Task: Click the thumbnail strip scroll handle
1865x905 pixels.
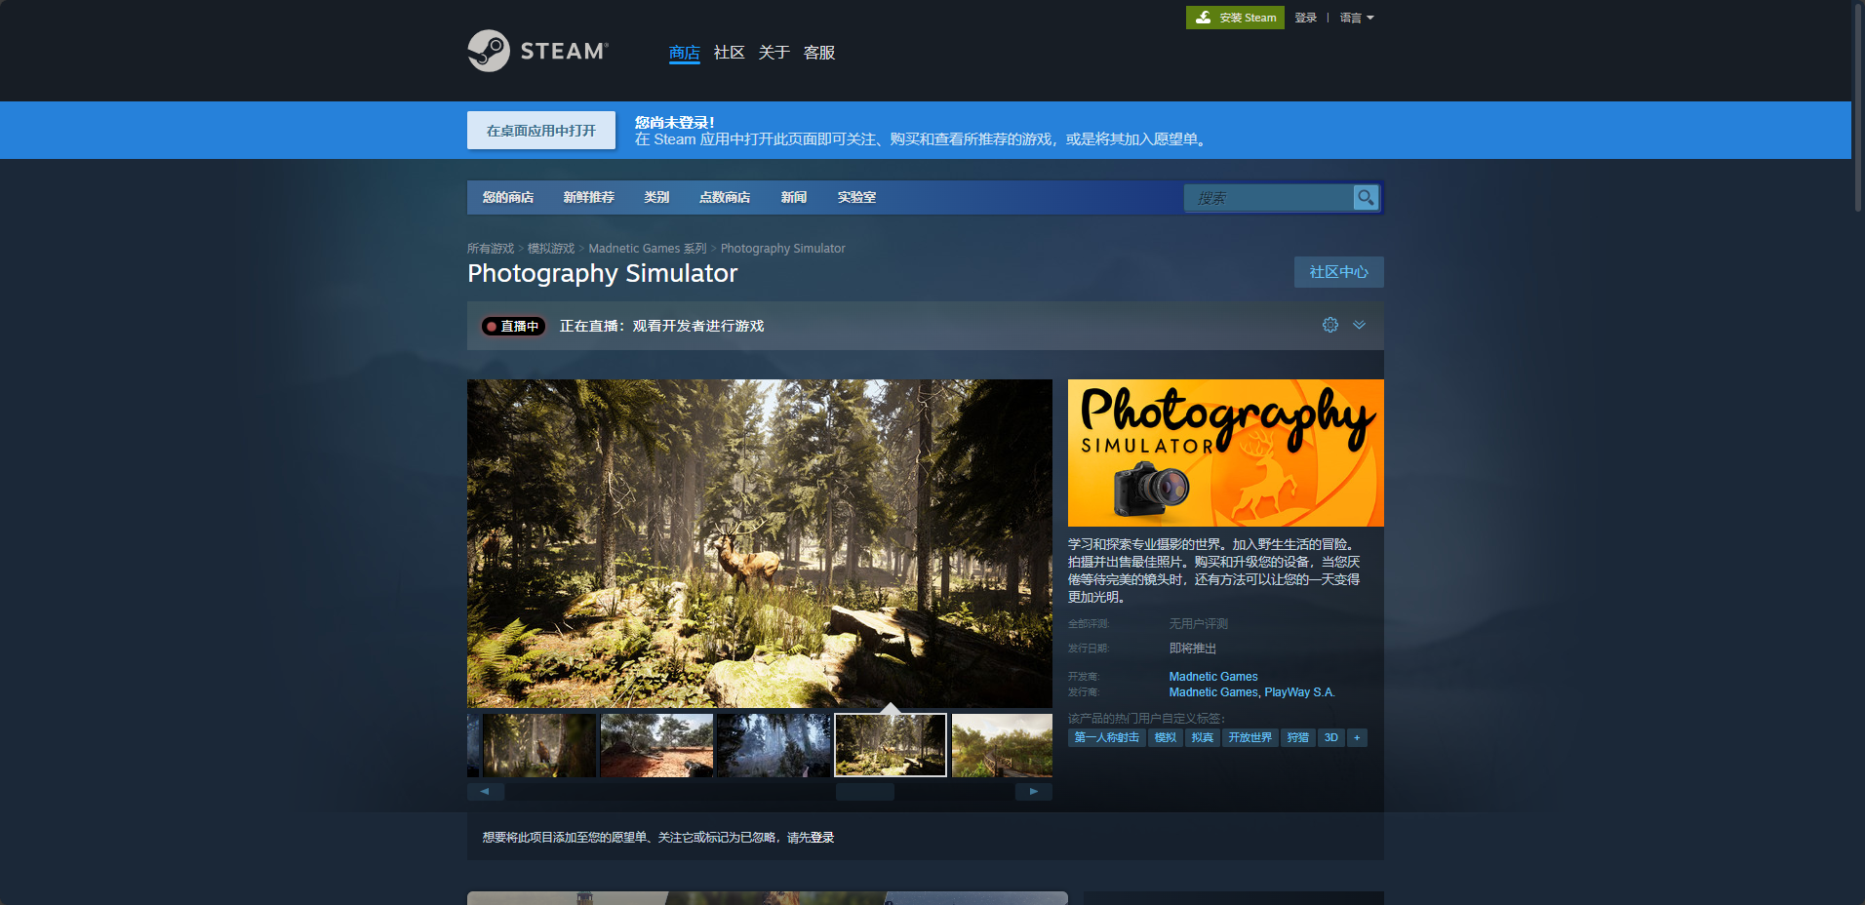Action: (865, 792)
